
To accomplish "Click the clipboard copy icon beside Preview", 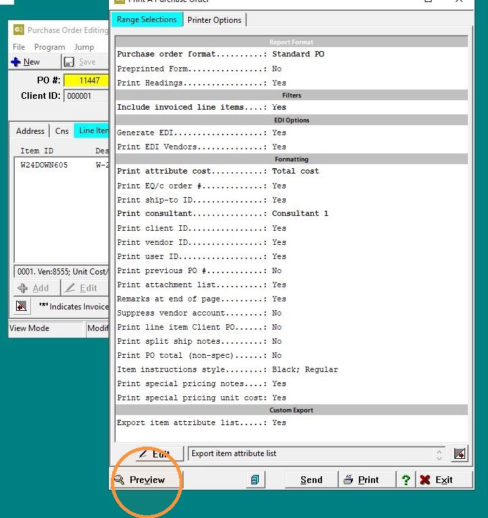I will pos(255,480).
